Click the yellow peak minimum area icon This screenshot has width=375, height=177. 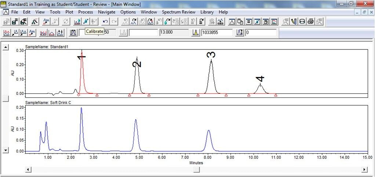196,33
